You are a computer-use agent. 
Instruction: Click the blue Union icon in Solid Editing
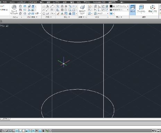click(x=25, y=6)
